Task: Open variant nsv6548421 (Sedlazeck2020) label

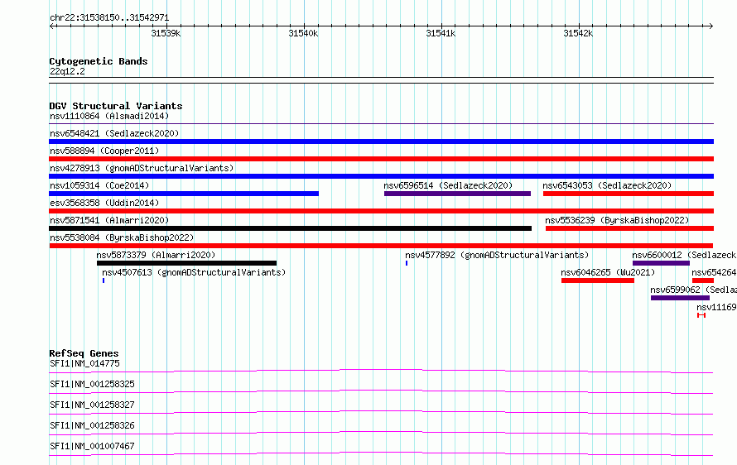Action: coord(114,133)
